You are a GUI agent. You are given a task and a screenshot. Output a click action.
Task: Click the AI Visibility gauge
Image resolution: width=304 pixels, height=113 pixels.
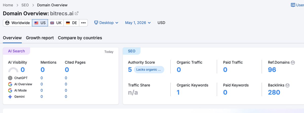(x=13, y=70)
